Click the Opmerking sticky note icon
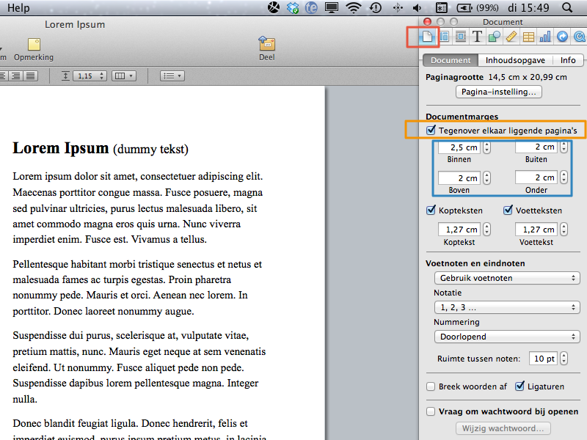Viewport: 587px width, 440px height. coord(34,44)
